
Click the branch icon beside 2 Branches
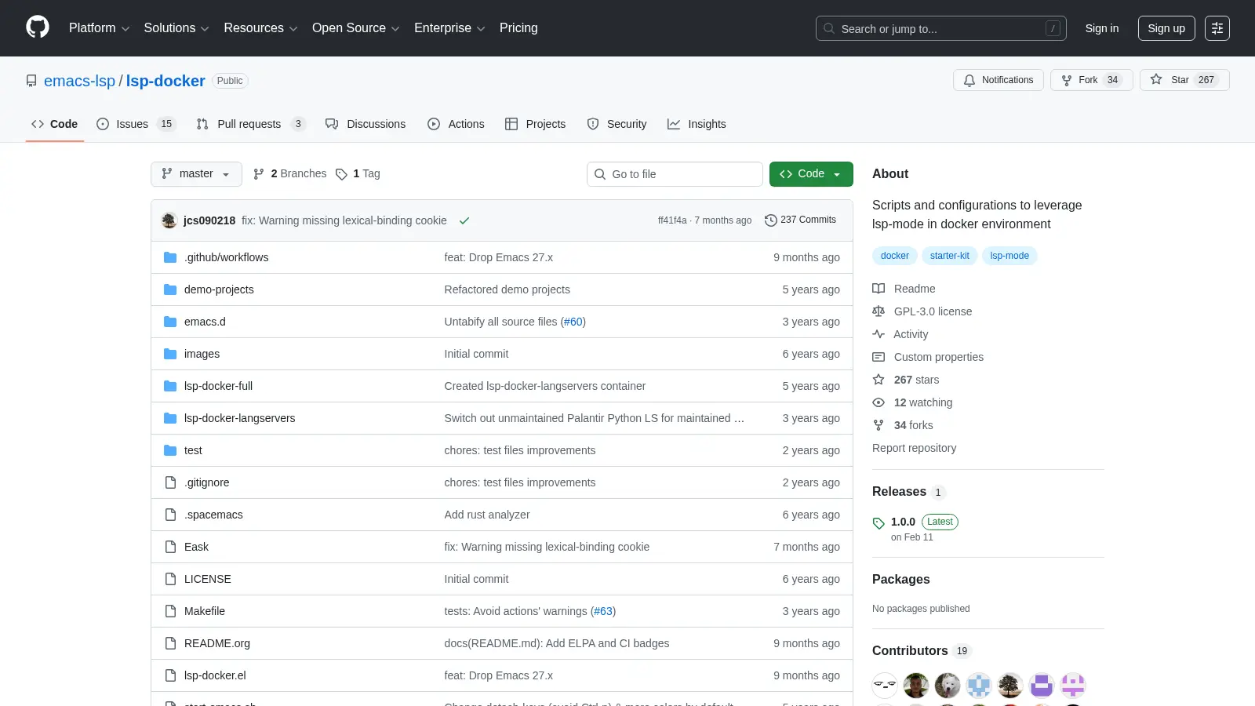tap(259, 174)
